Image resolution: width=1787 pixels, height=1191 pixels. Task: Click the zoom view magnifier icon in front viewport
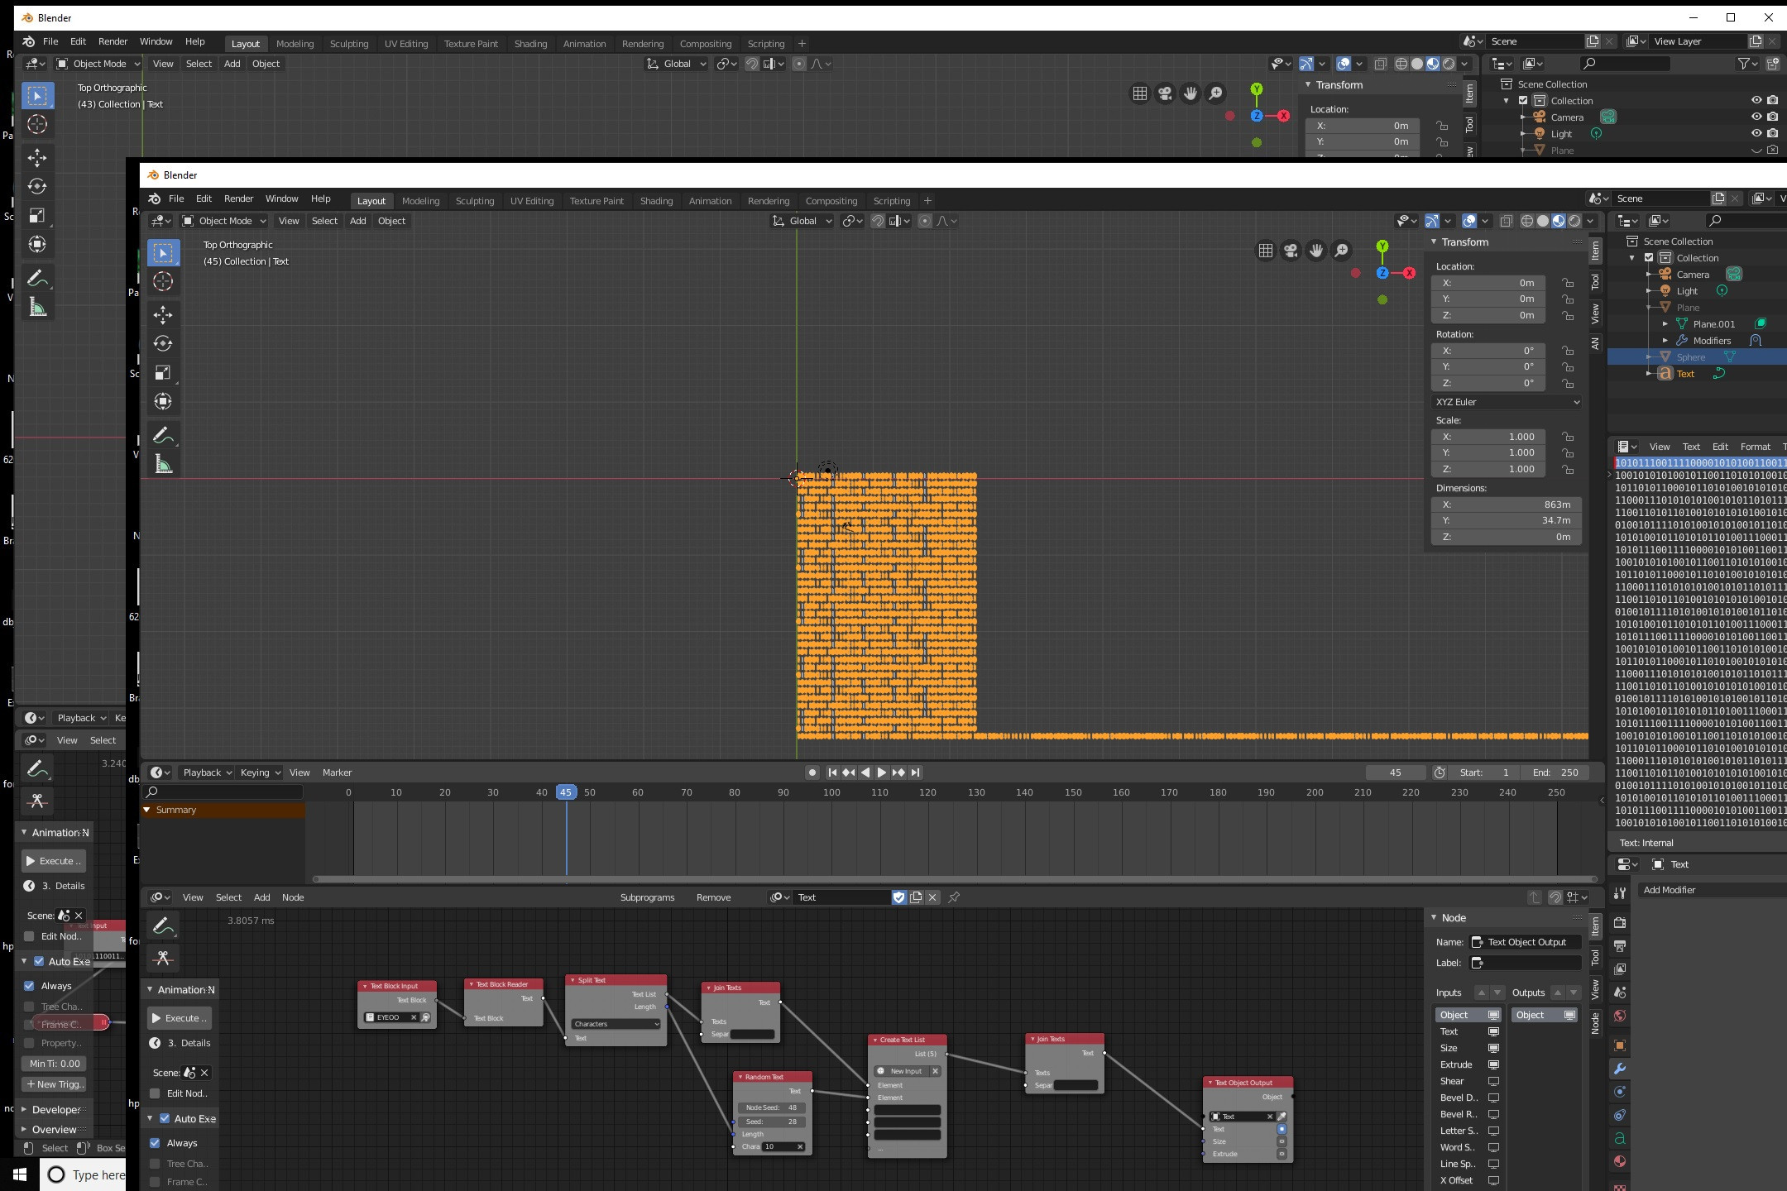click(x=1342, y=251)
